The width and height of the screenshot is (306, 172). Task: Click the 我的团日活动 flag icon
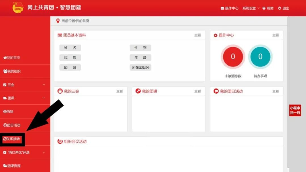216,91
